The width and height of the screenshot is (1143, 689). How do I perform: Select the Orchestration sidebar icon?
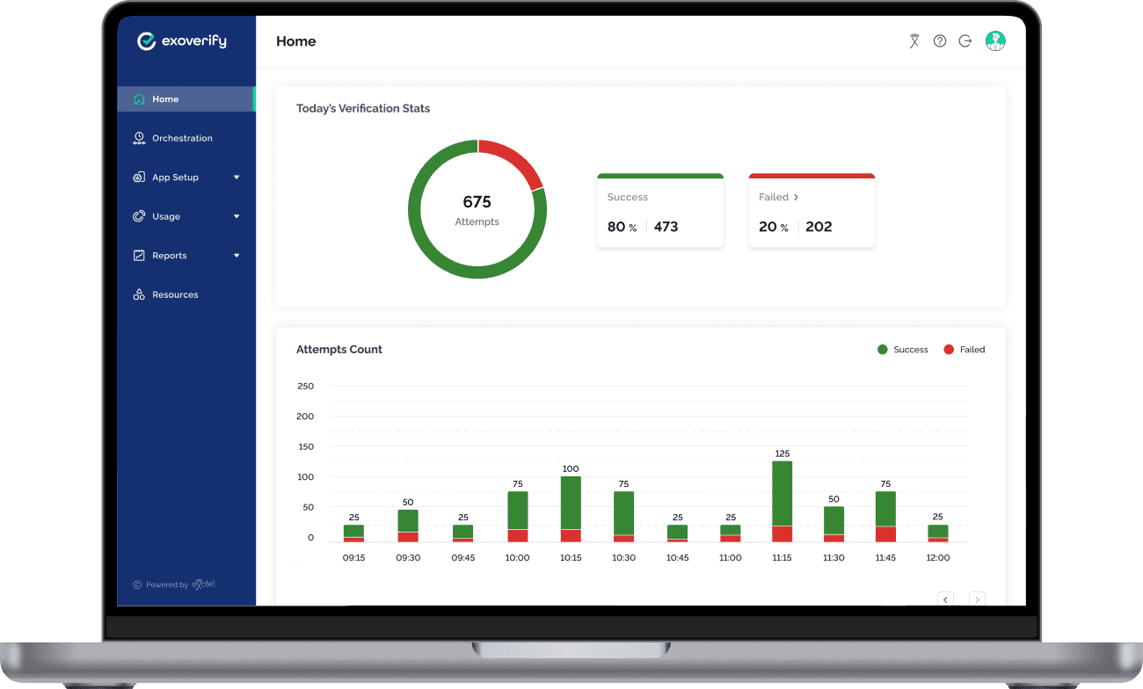139,138
